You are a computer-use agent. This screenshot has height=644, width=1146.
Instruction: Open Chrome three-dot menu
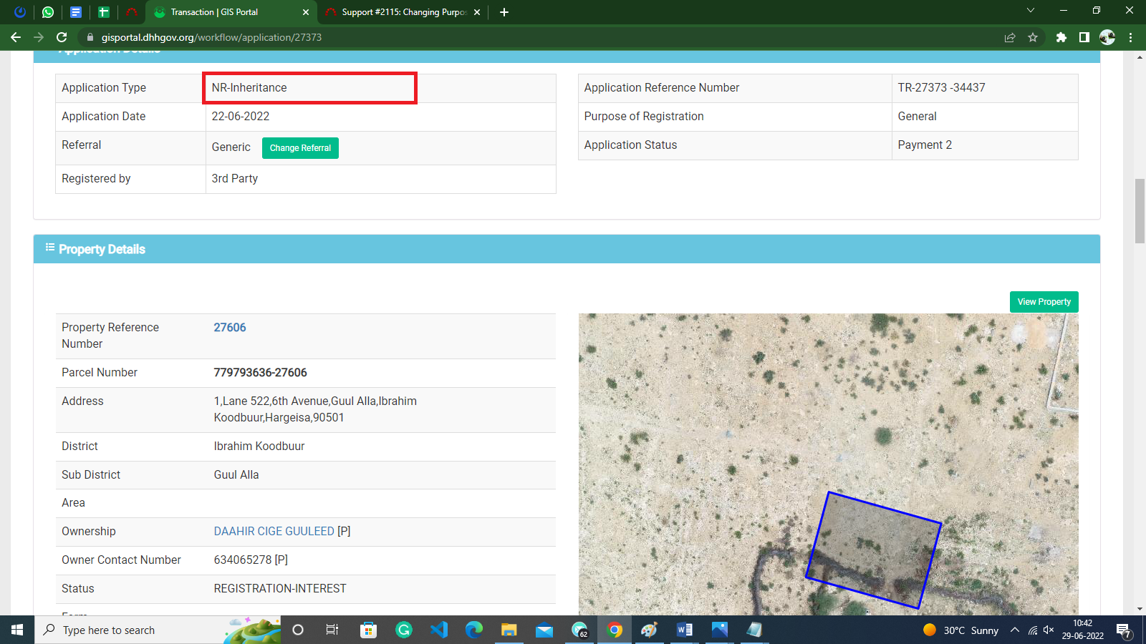pyautogui.click(x=1131, y=37)
